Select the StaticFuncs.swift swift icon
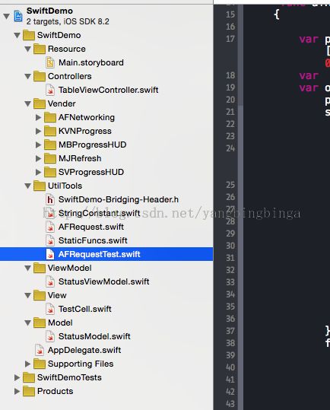Viewport: 330px width, 410px height. tap(50, 240)
